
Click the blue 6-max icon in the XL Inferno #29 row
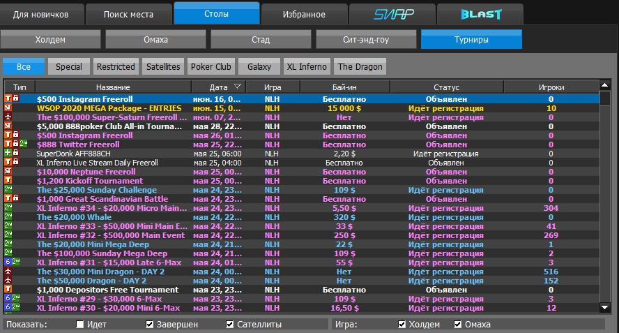pyautogui.click(x=8, y=299)
